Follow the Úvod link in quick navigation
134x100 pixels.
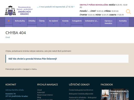pyautogui.click(x=40, y=90)
